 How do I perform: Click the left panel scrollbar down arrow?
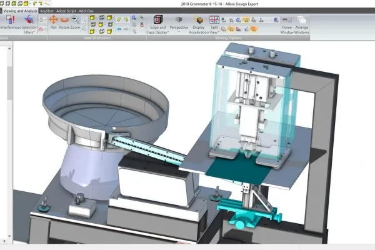point(9,236)
